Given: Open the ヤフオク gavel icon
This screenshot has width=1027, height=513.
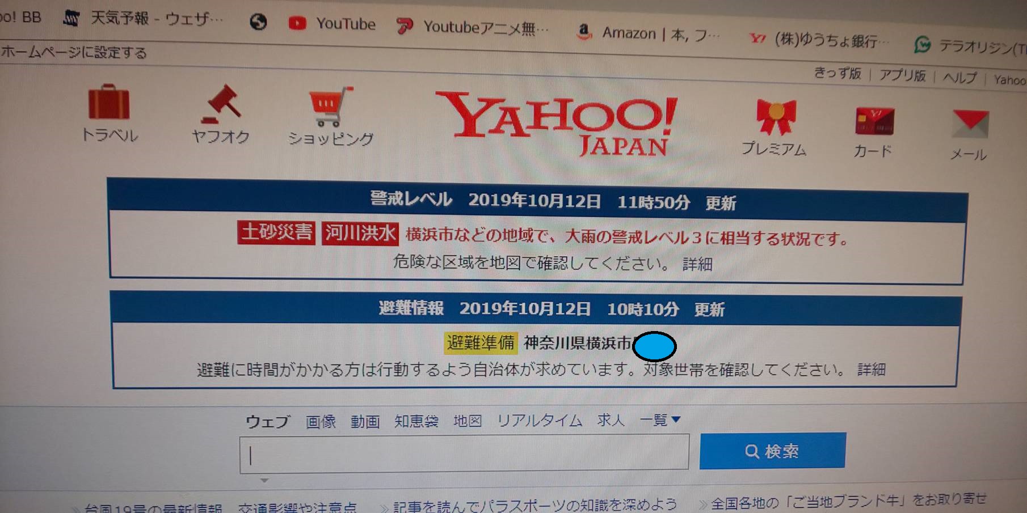Looking at the screenshot, I should tap(221, 104).
